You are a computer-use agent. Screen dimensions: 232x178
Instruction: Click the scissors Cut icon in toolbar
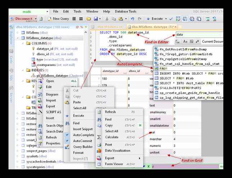click(x=107, y=19)
